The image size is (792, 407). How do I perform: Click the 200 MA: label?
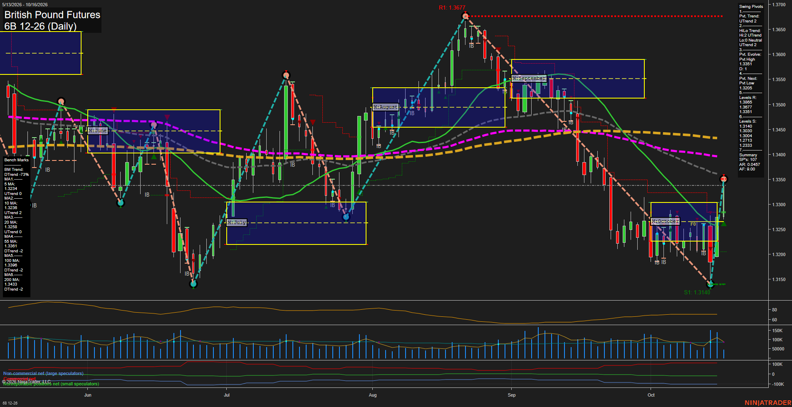click(12, 280)
